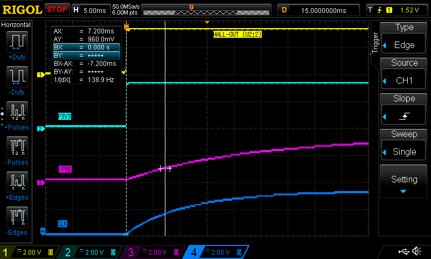Expand the trigger Setting submenu
Screen dimensions: 431x259
point(404,181)
